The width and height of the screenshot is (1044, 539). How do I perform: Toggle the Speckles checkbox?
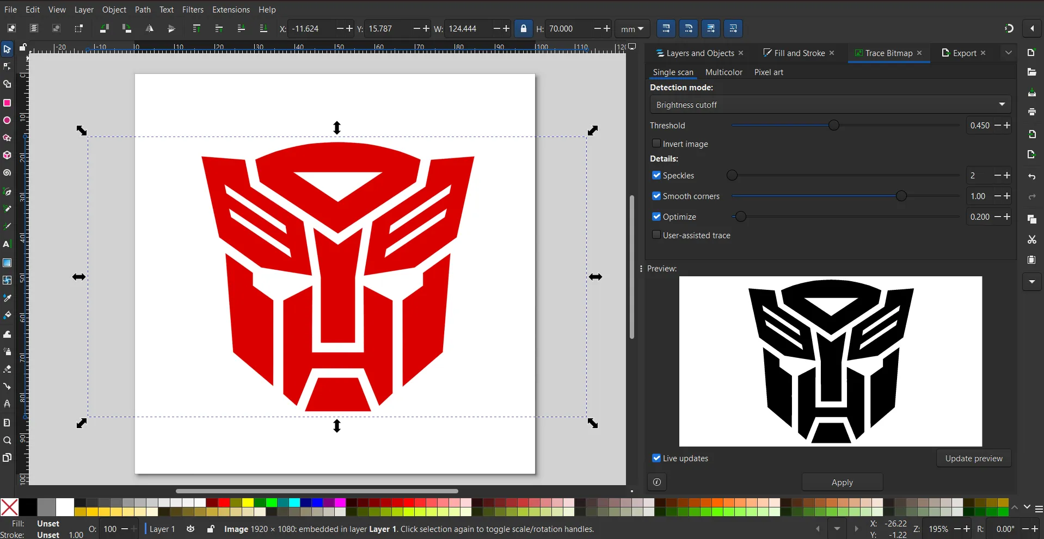[x=656, y=175]
